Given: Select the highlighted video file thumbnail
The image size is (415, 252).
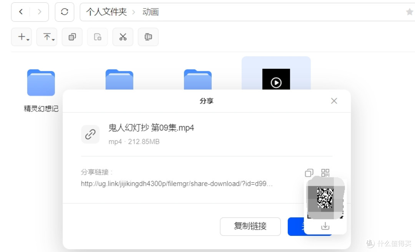Looking at the screenshot, I should point(276,79).
